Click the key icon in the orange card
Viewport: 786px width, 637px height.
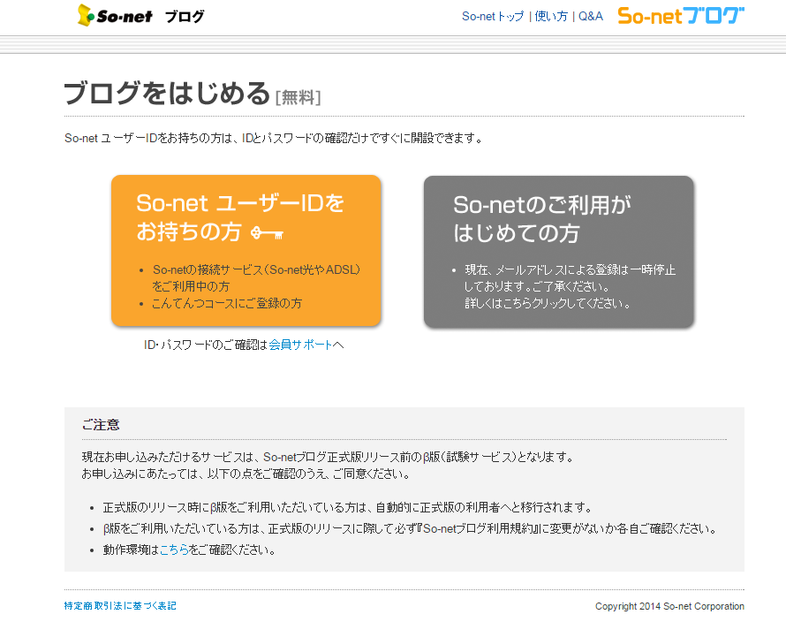[x=267, y=233]
